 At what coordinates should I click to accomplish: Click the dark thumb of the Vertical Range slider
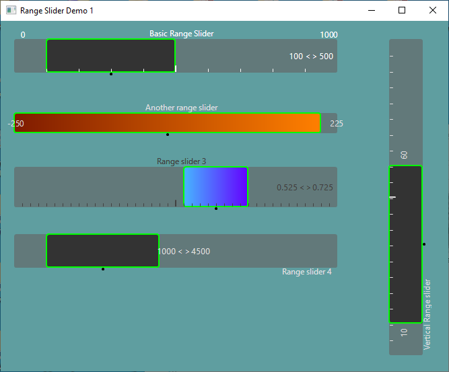click(x=405, y=244)
